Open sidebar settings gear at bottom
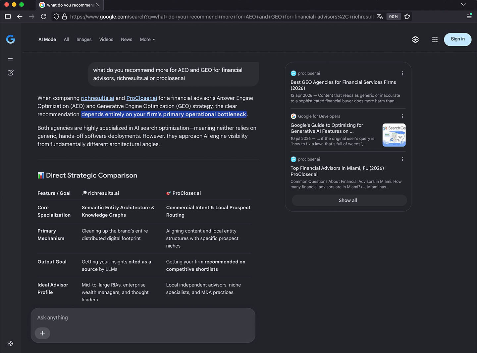 click(x=10, y=343)
